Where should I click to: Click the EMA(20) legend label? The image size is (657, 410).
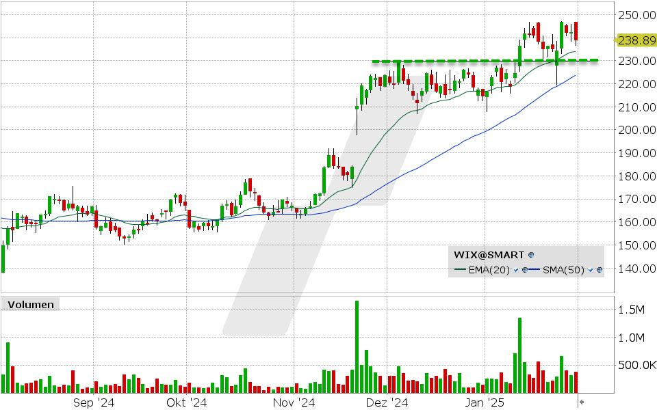point(489,270)
